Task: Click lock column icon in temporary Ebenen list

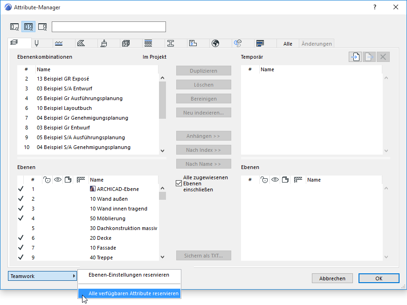Action: point(264,179)
